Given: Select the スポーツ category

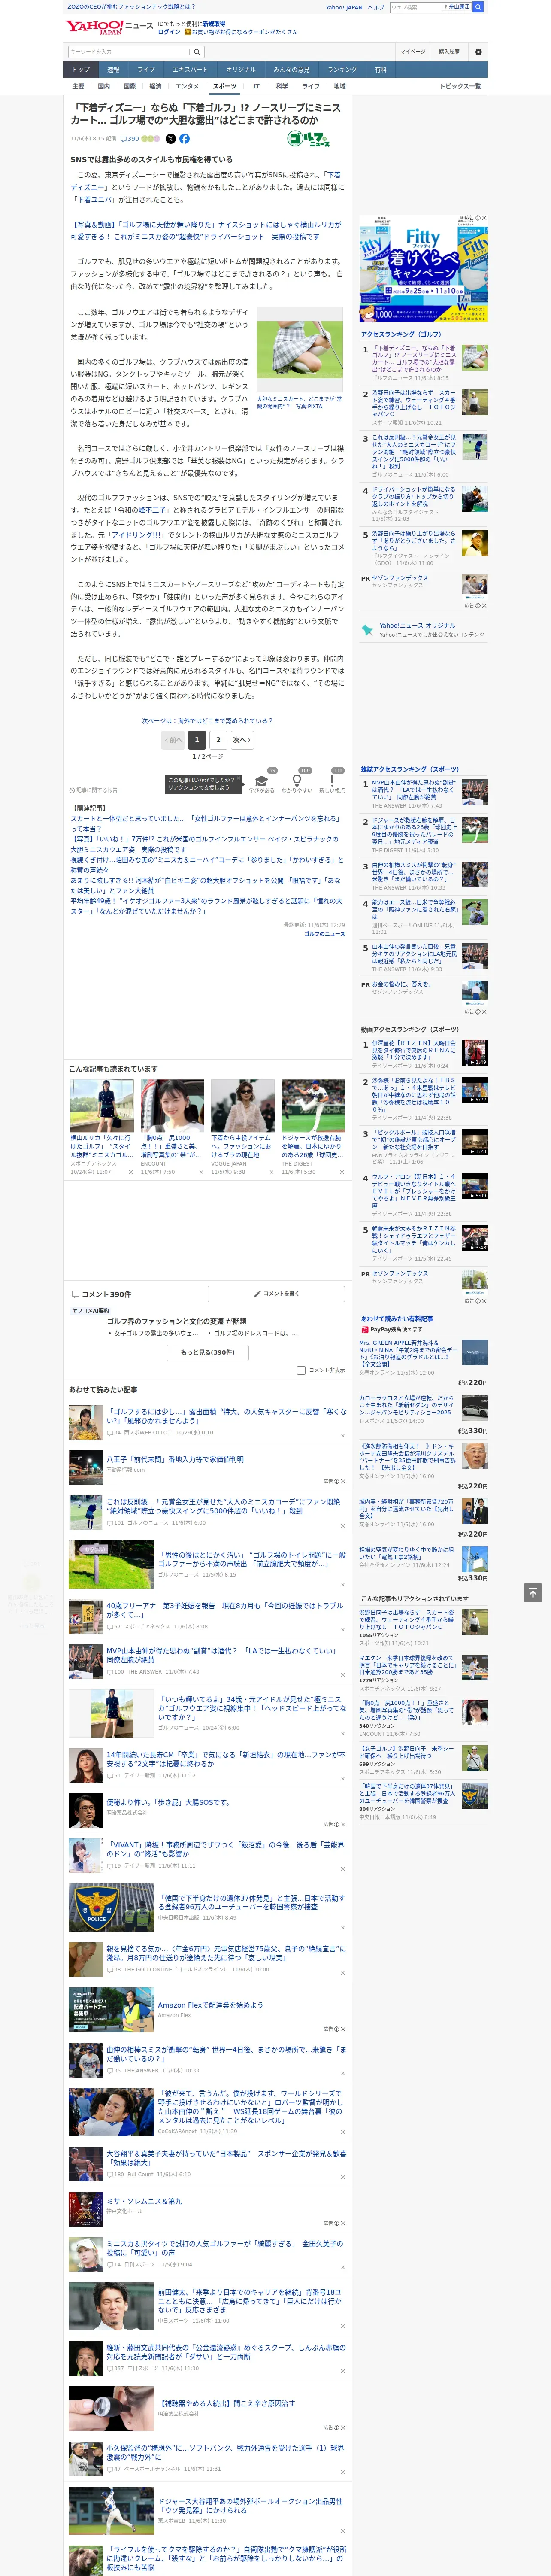Looking at the screenshot, I should click(x=224, y=86).
